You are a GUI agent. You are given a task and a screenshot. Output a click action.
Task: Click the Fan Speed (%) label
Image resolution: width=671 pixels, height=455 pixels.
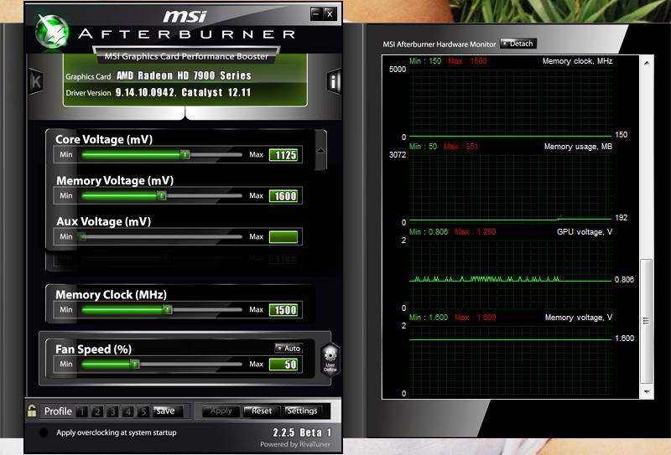click(93, 349)
